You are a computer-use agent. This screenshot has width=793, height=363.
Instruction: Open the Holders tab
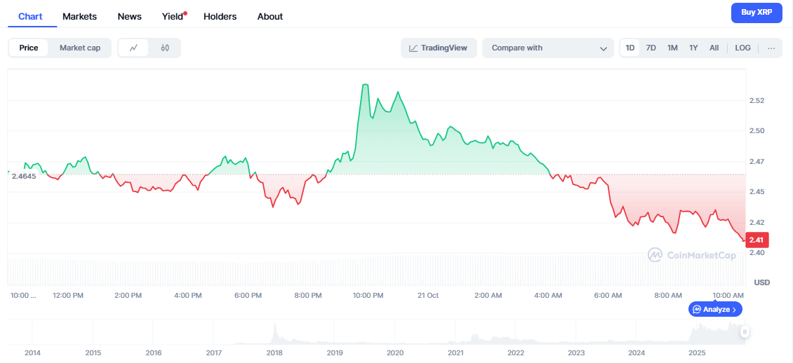click(x=220, y=16)
